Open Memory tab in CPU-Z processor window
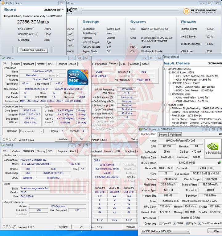The image size is (222, 236). click(x=41, y=64)
